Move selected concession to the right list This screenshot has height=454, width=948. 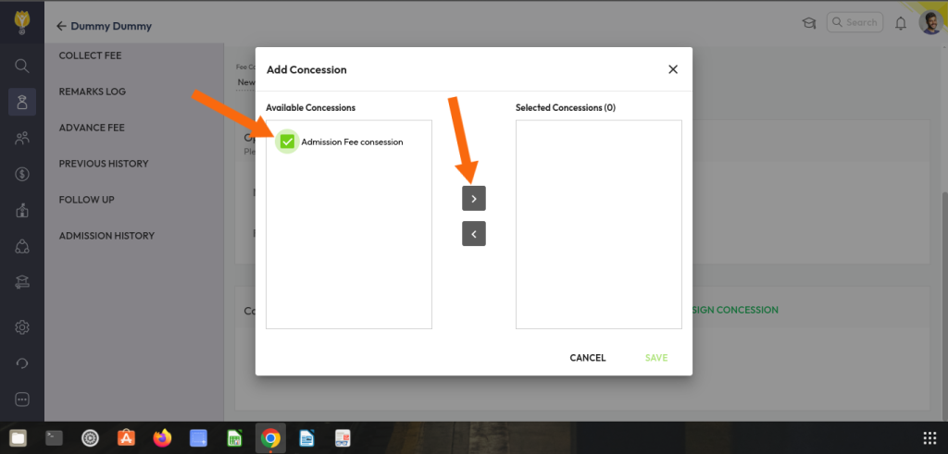pos(474,199)
